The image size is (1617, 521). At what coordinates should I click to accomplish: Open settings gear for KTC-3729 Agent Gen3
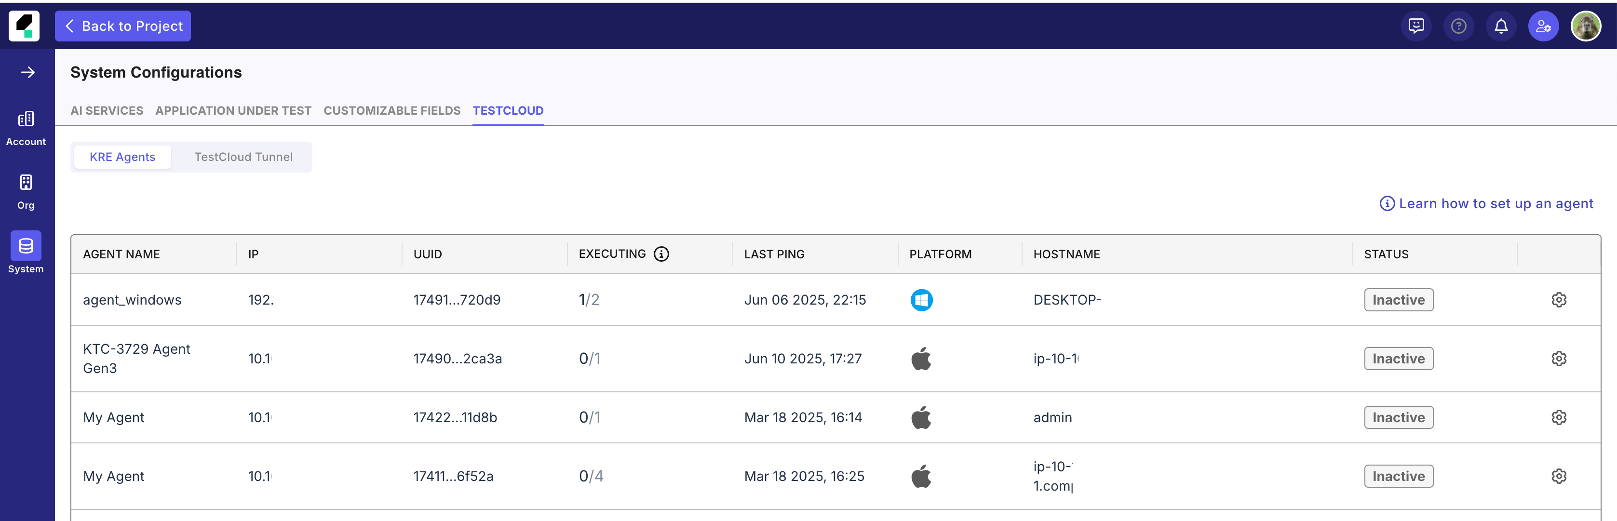point(1559,359)
